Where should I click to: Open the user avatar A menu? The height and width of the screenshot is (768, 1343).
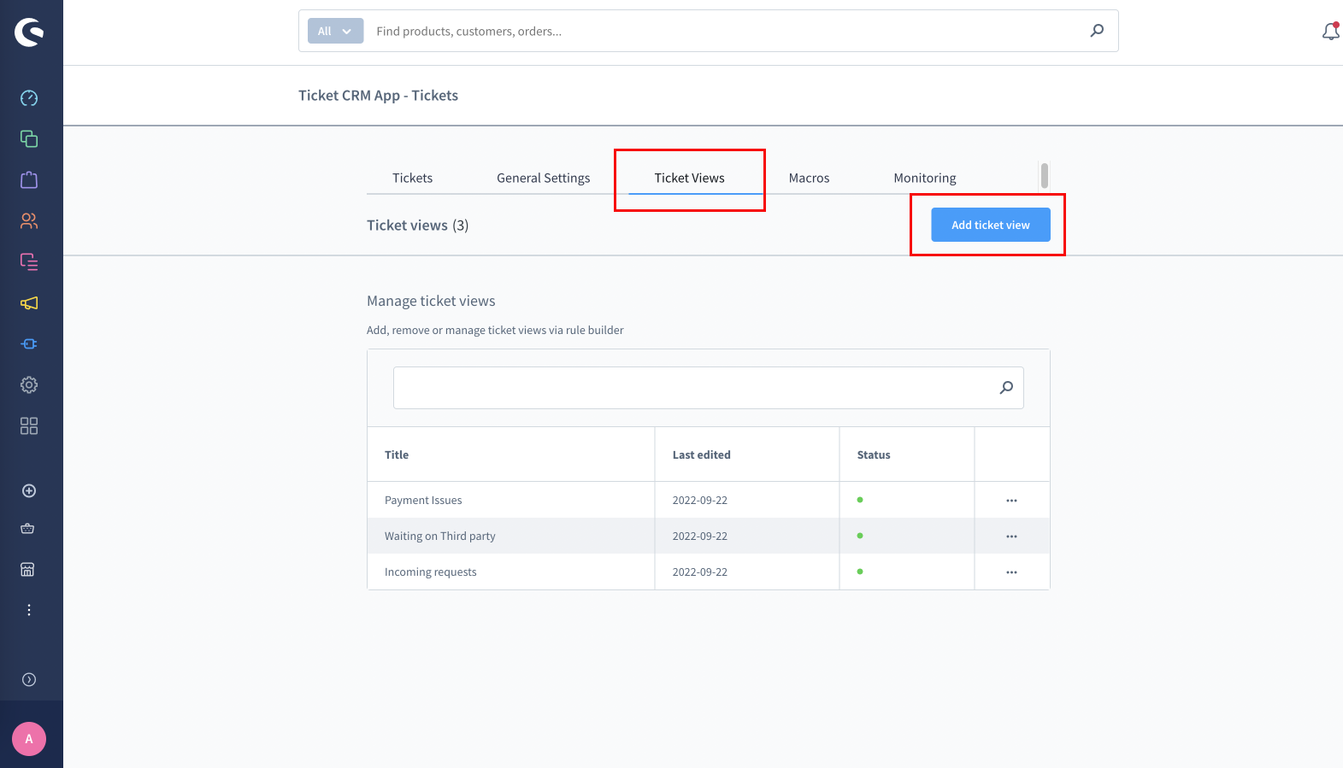(x=29, y=739)
